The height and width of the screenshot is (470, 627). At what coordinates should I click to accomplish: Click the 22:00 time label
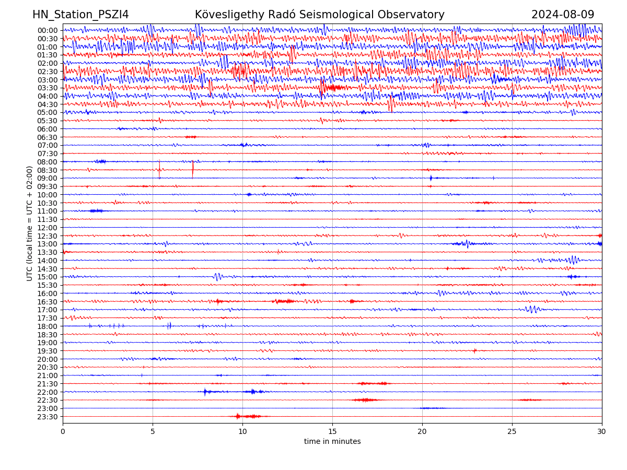point(48,392)
